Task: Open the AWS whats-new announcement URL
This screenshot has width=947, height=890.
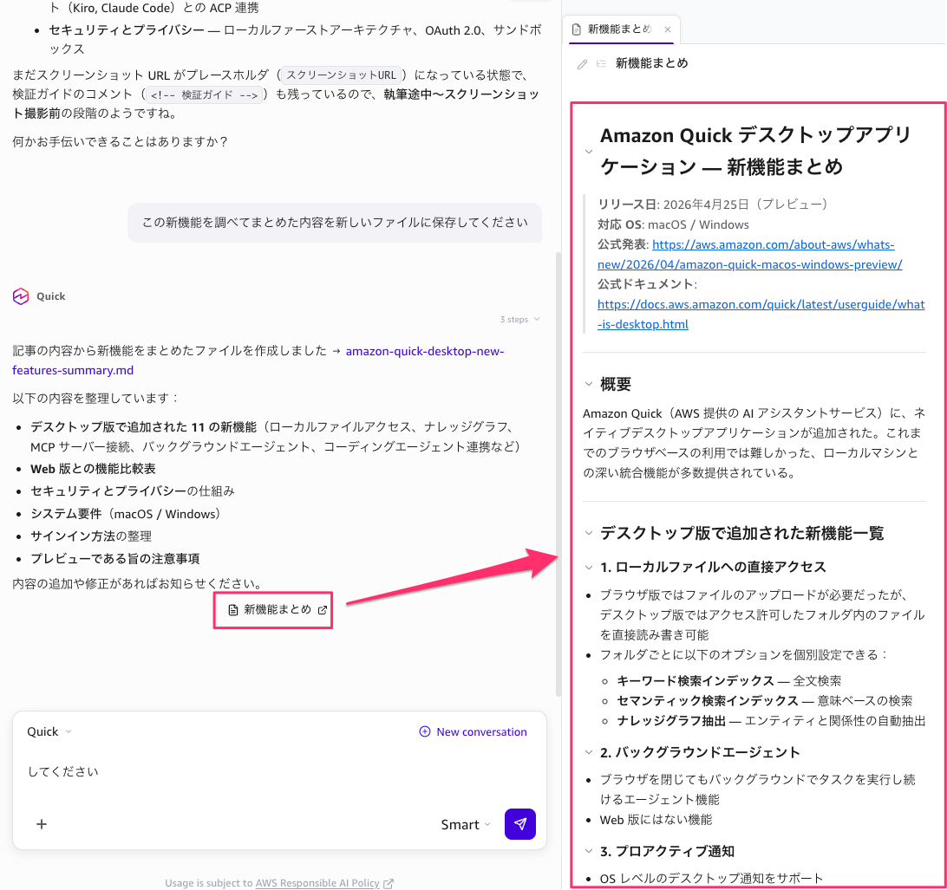Action: (x=749, y=254)
